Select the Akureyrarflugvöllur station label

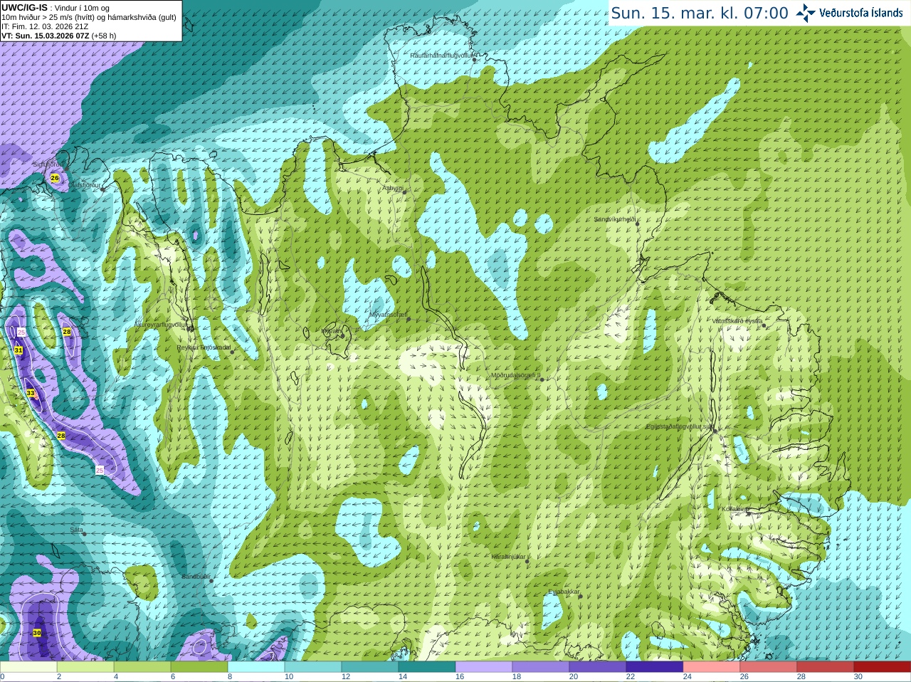click(161, 324)
